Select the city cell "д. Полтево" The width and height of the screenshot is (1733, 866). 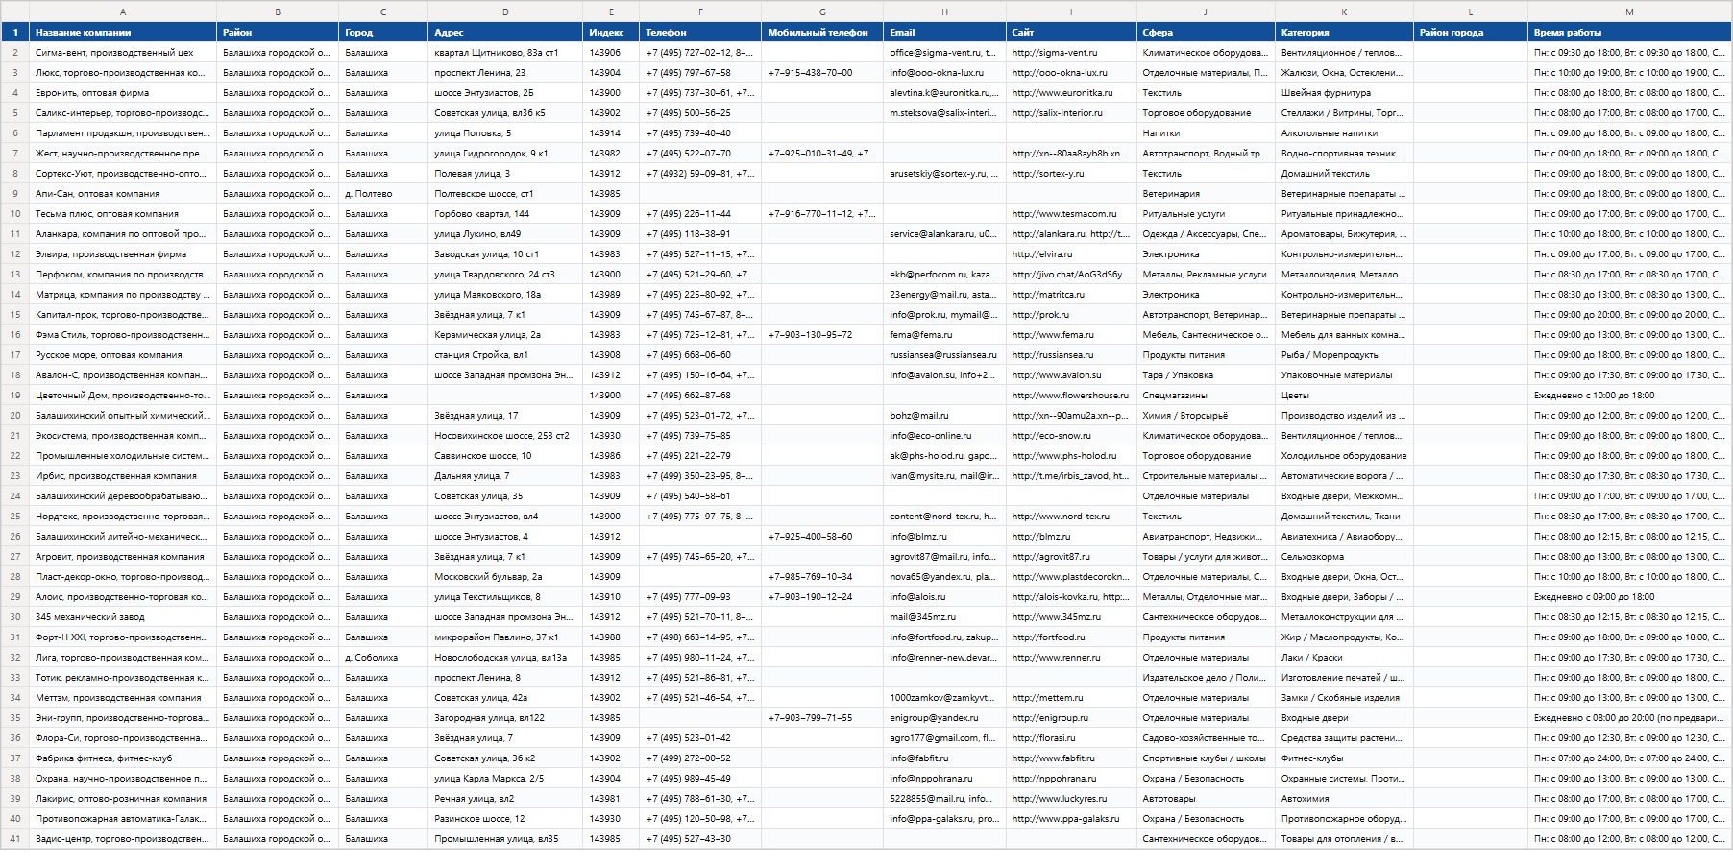(383, 194)
